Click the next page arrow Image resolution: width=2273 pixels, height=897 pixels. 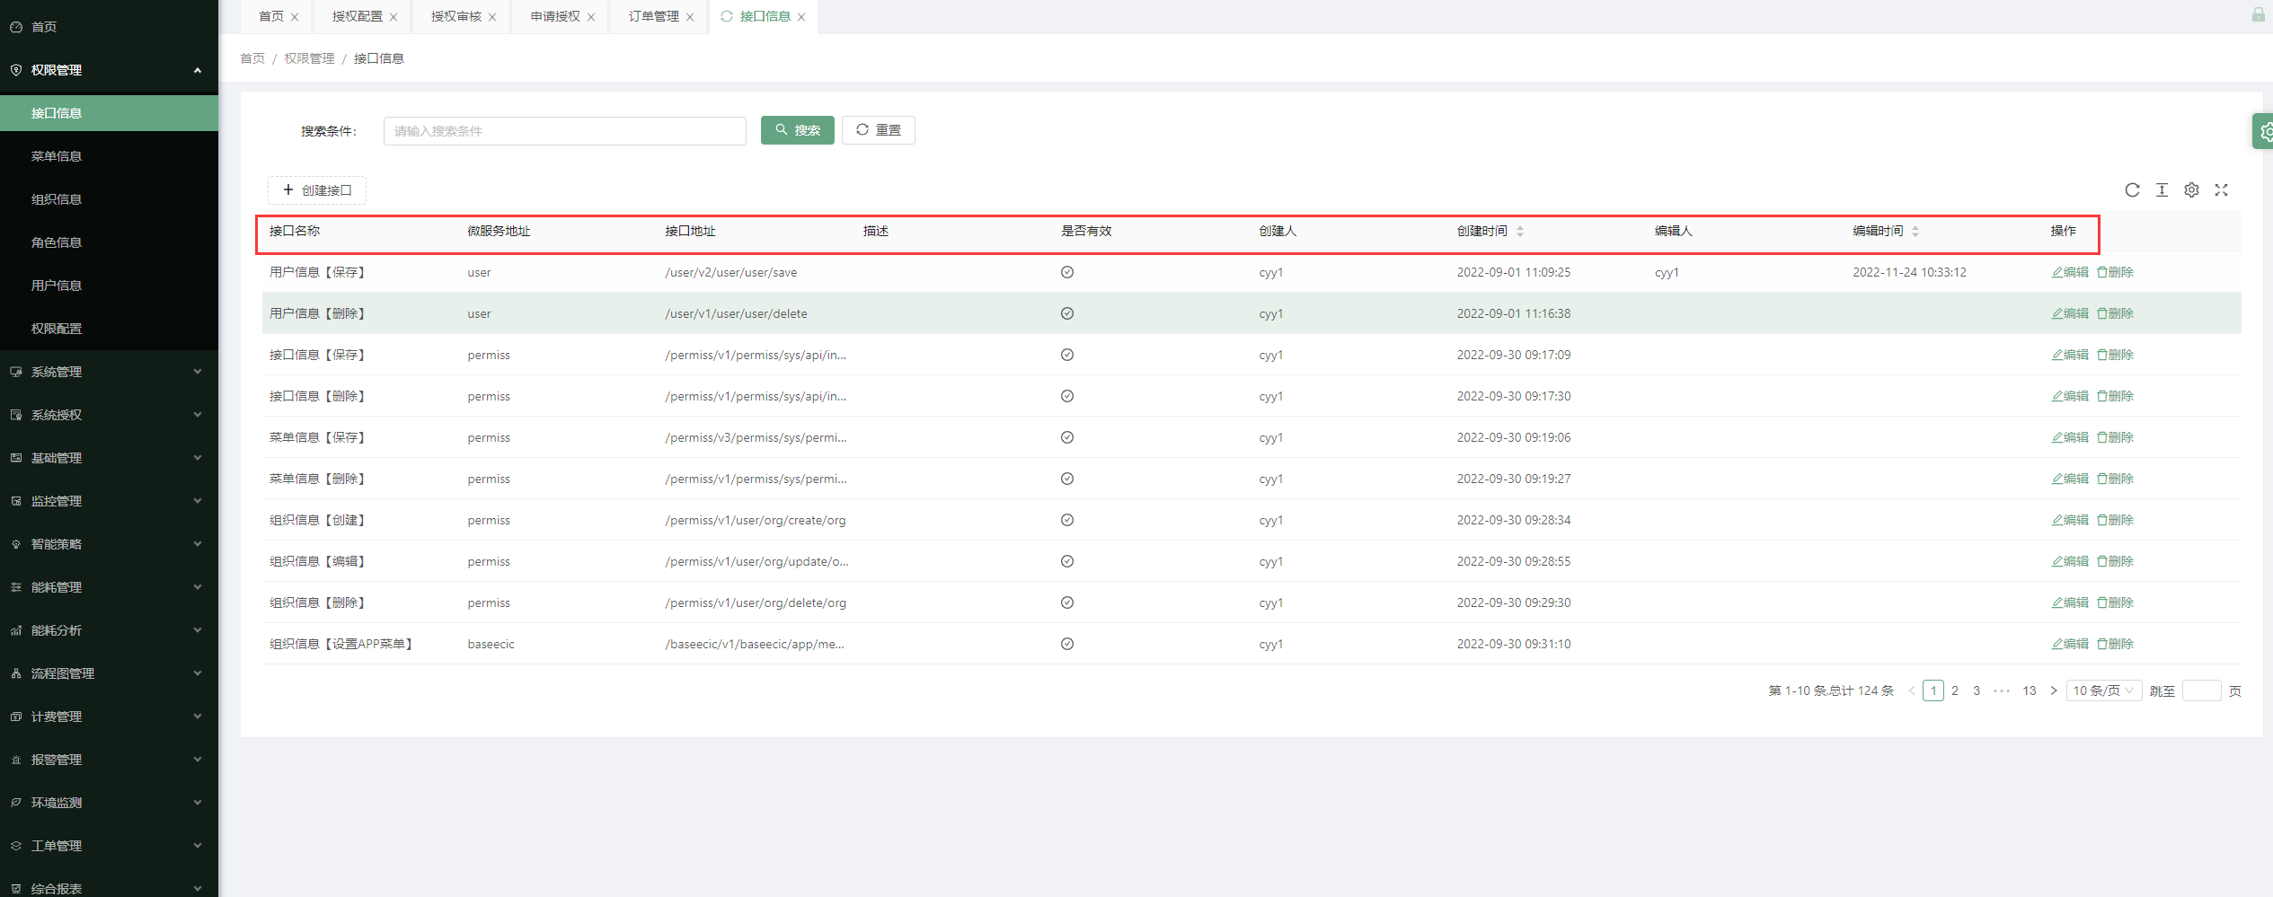point(2054,690)
